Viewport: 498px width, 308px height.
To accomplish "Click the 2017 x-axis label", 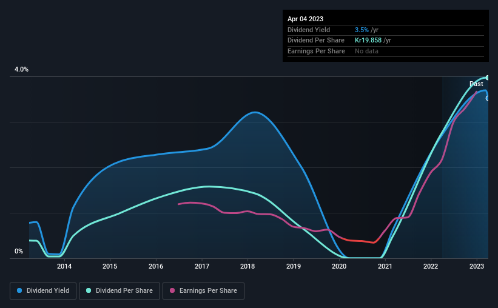I will [x=201, y=266].
